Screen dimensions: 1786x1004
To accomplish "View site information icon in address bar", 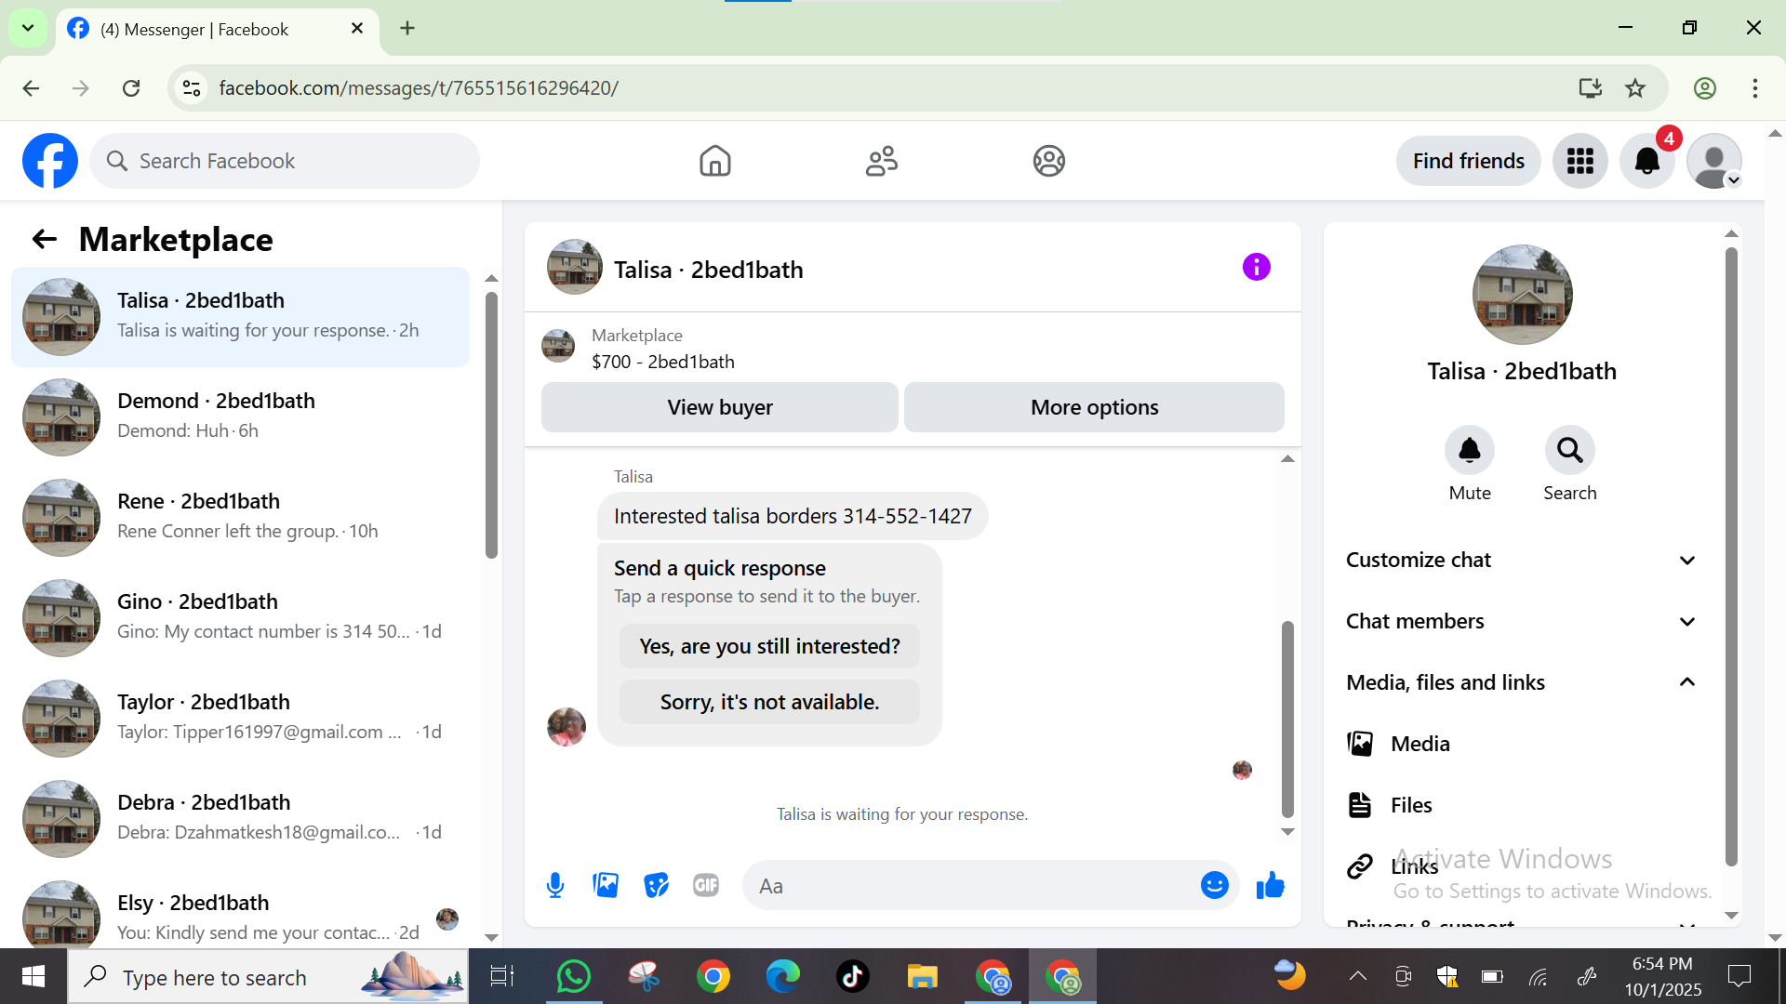I will coord(192,87).
